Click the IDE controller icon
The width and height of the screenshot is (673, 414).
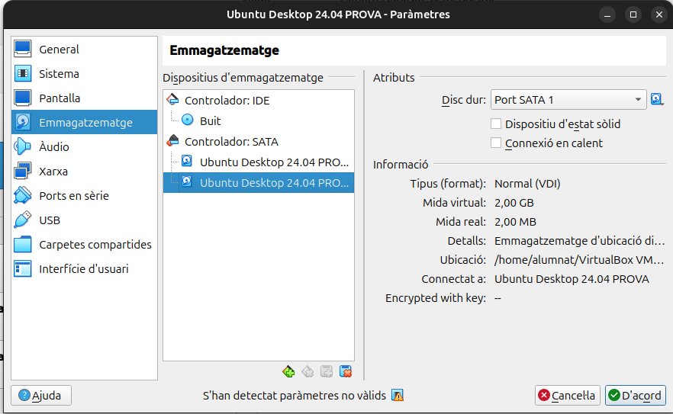(x=173, y=100)
